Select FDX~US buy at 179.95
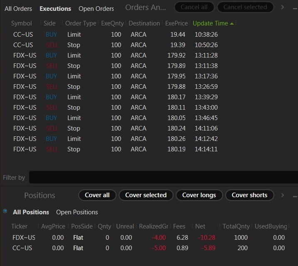 [116, 76]
